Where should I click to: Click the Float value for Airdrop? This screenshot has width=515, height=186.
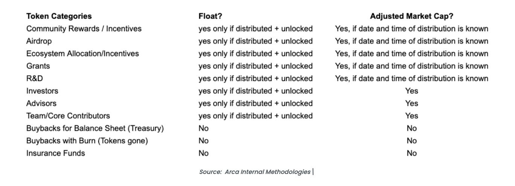256,41
